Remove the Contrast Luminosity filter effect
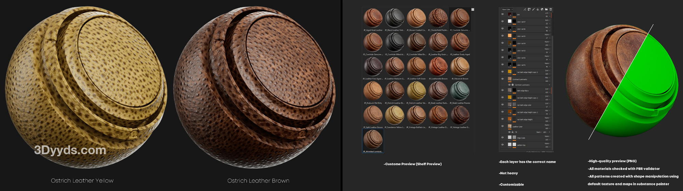 (x=549, y=85)
